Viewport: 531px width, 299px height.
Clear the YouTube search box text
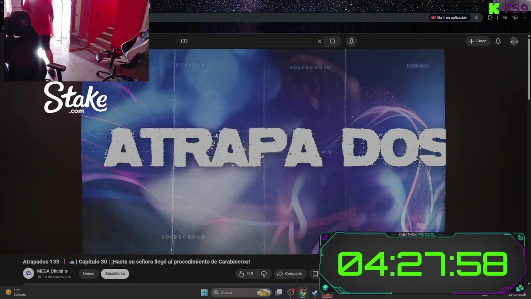319,41
